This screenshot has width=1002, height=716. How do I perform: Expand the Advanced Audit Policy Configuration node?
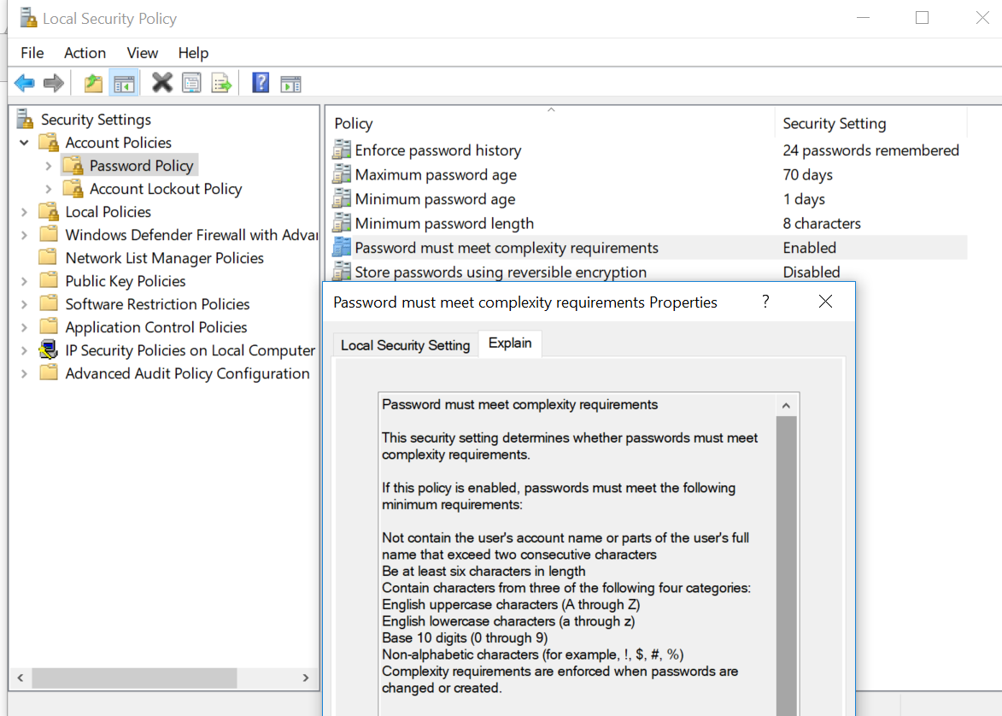[24, 373]
